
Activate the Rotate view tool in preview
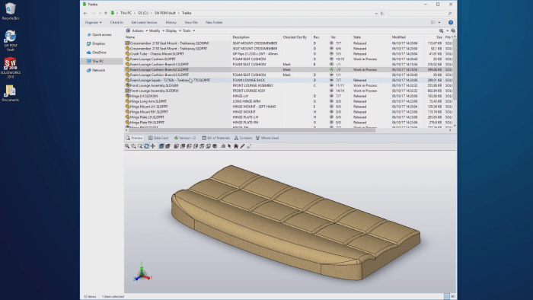(146, 146)
